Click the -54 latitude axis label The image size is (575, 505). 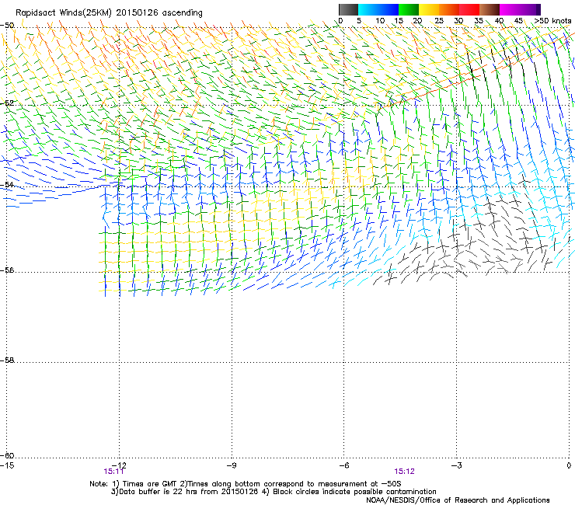click(x=7, y=184)
